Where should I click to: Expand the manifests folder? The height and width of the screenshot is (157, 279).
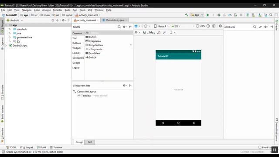(10, 29)
